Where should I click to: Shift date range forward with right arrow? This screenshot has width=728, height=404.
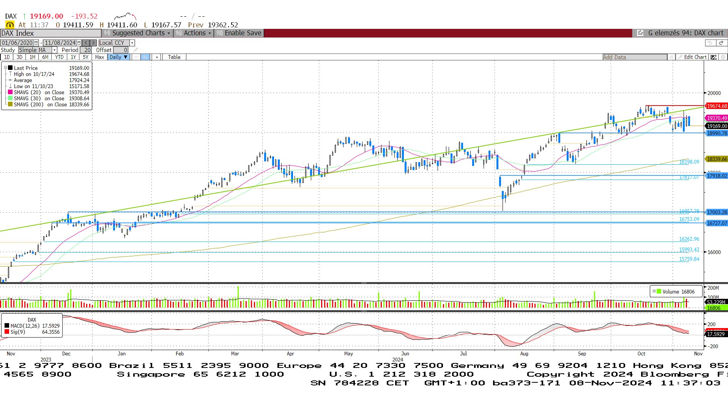pyautogui.click(x=93, y=43)
